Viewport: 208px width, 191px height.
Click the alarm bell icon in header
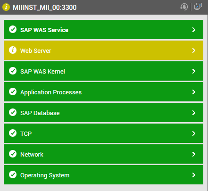pos(184,7)
